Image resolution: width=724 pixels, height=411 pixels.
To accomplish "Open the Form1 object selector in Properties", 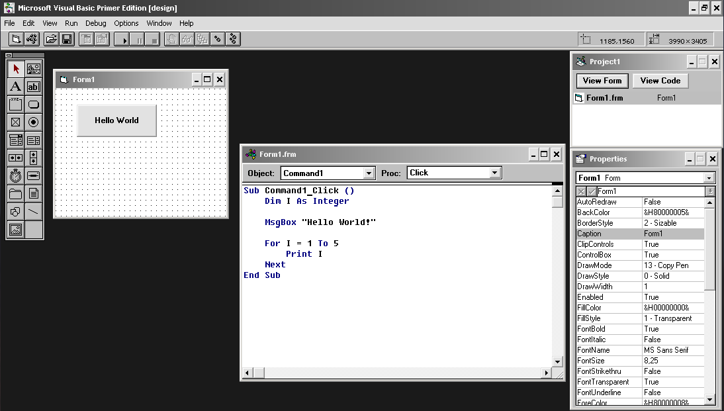I will pyautogui.click(x=709, y=178).
